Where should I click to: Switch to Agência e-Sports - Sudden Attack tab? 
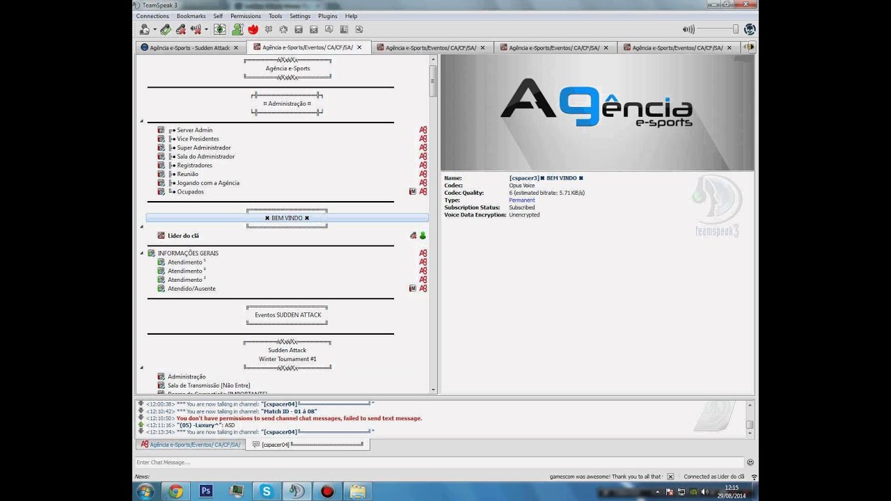[x=189, y=47]
